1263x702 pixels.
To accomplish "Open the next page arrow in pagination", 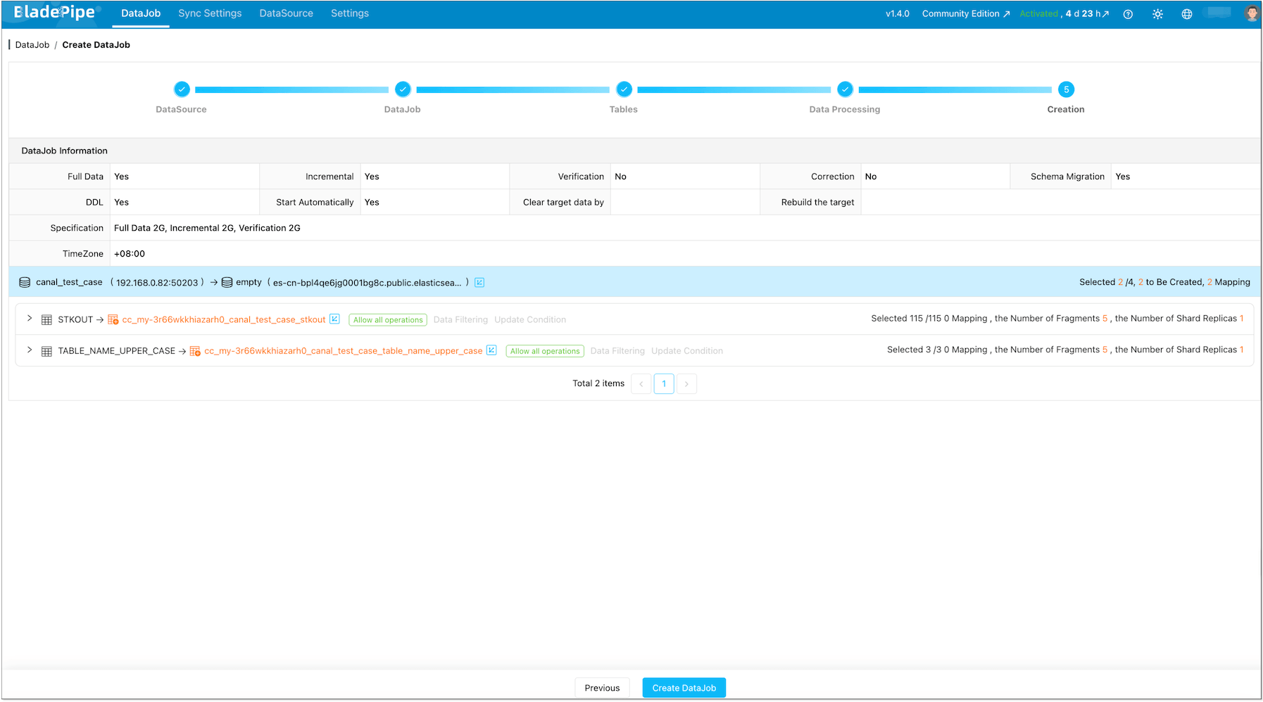I will coord(686,383).
